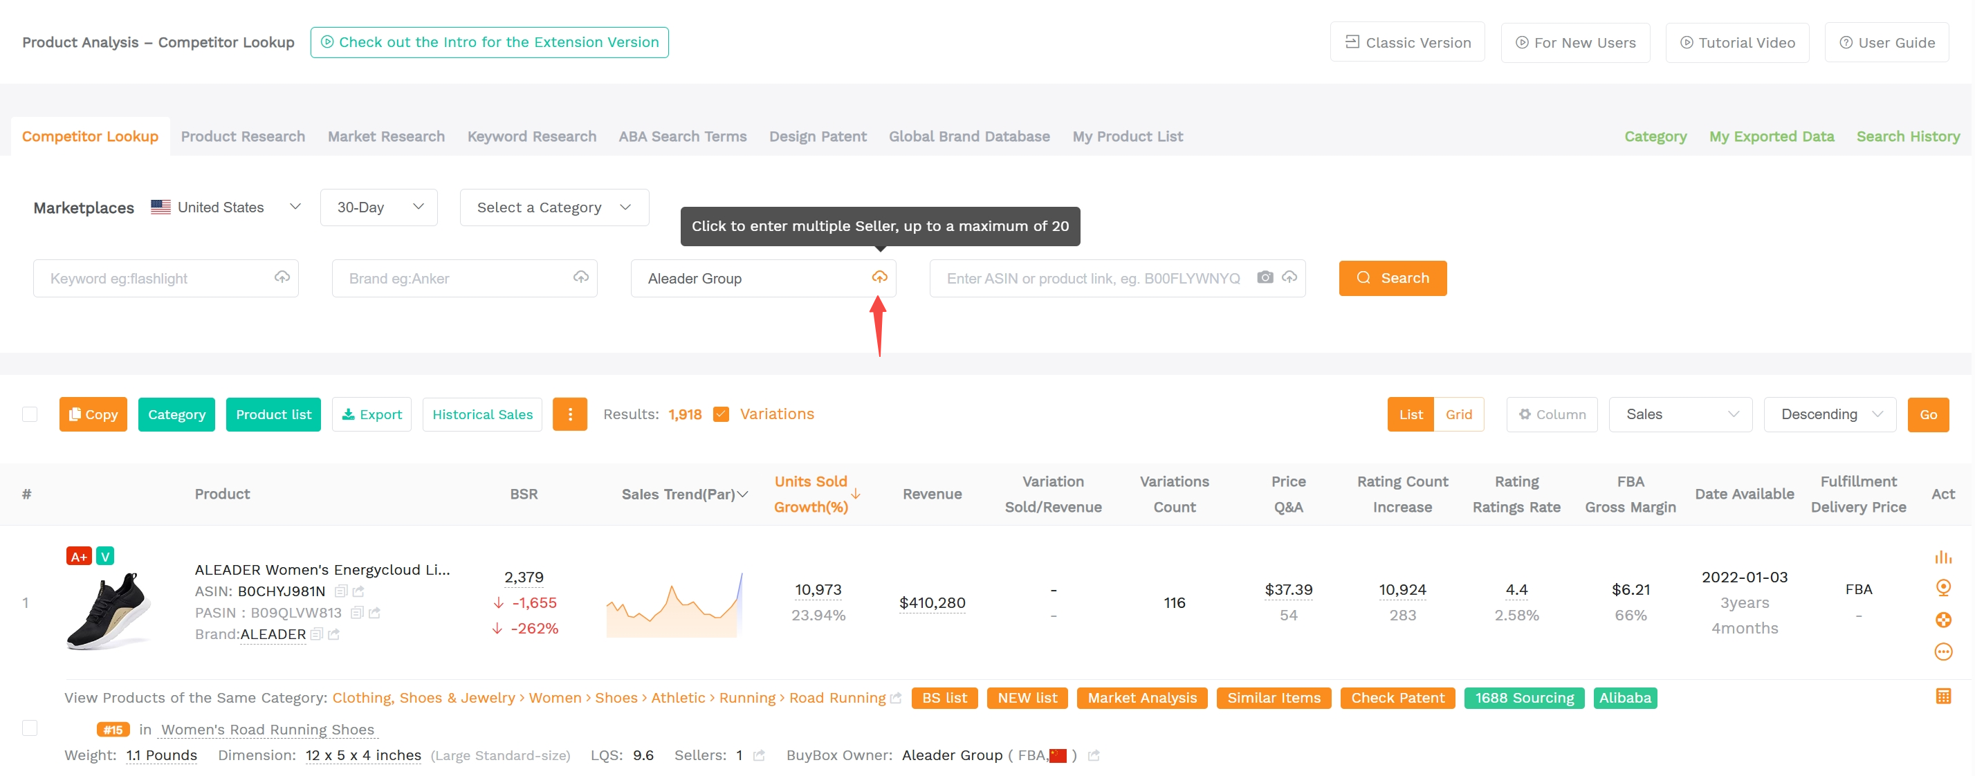1975x776 pixels.
Task: Uncheck the Variations checkbox
Action: (721, 414)
